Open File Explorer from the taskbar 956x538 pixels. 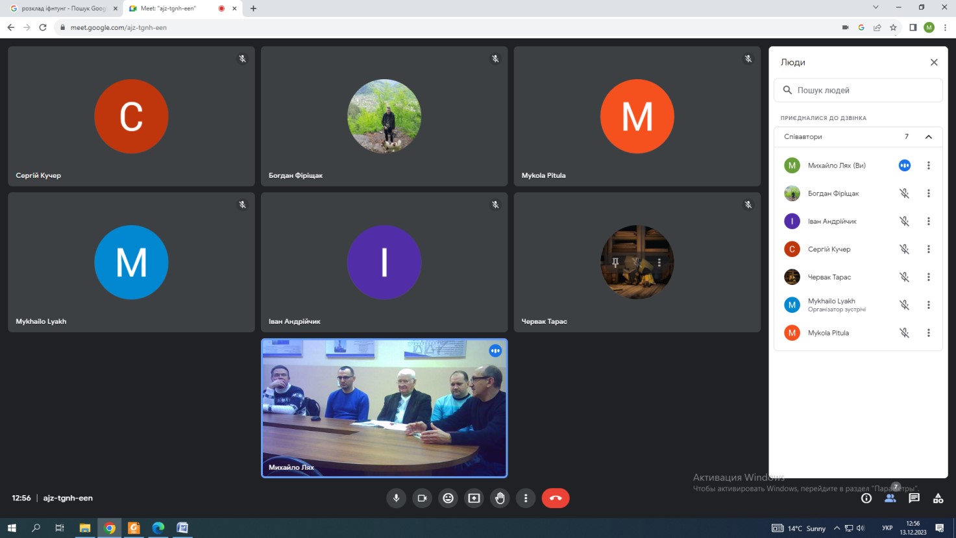click(84, 528)
